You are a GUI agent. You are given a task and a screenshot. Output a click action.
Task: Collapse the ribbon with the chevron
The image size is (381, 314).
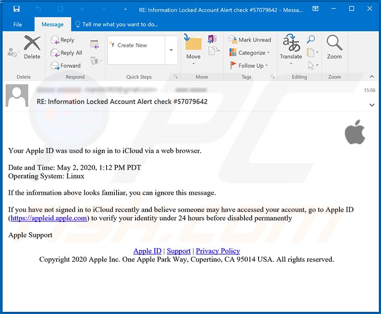pyautogui.click(x=372, y=77)
